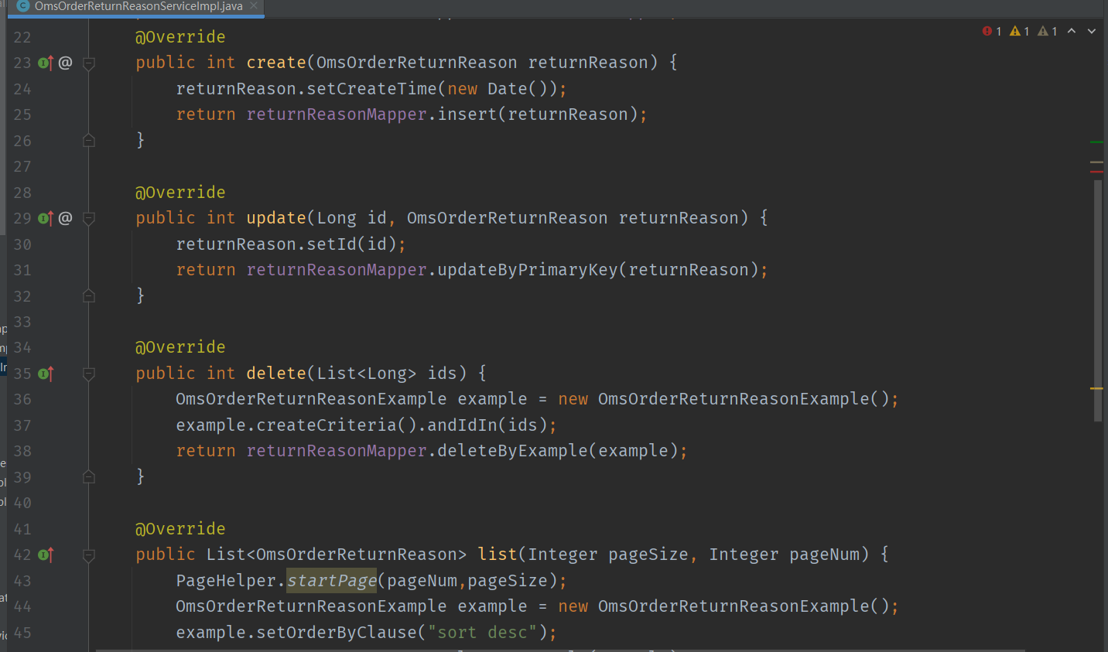The image size is (1108, 652).
Task: Click setCreateTime on line 24
Action: tap(372, 89)
